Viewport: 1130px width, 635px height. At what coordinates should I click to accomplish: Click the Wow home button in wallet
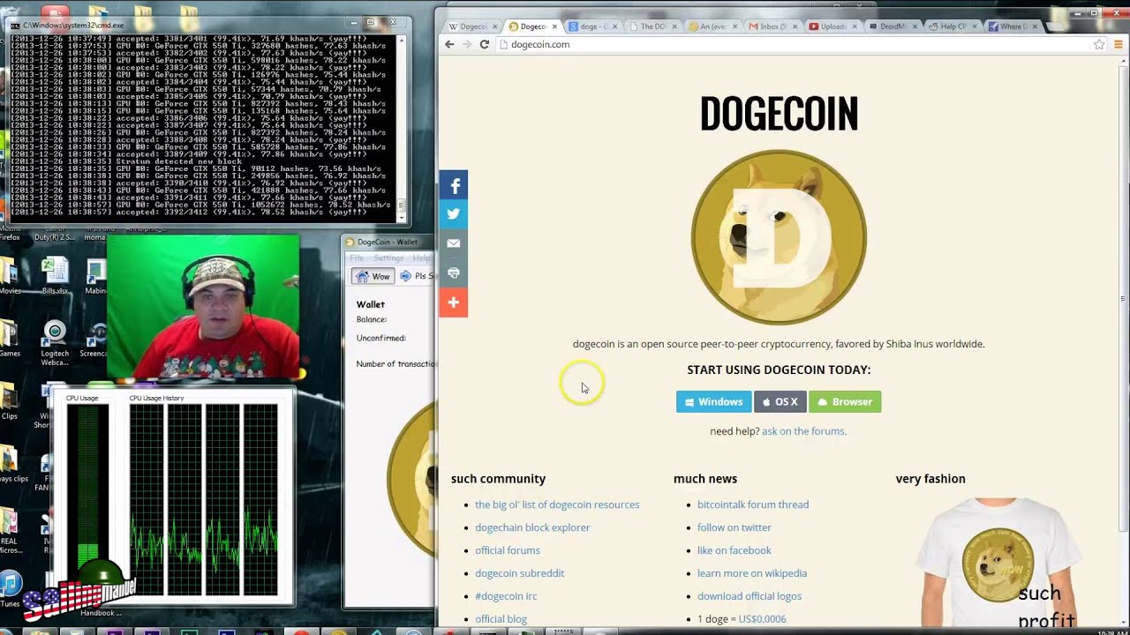pos(372,276)
